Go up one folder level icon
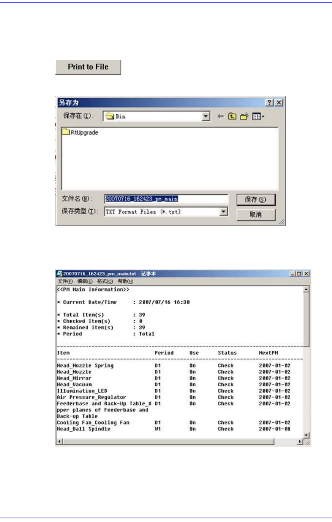Screen dimensions: 332x522 point(232,116)
